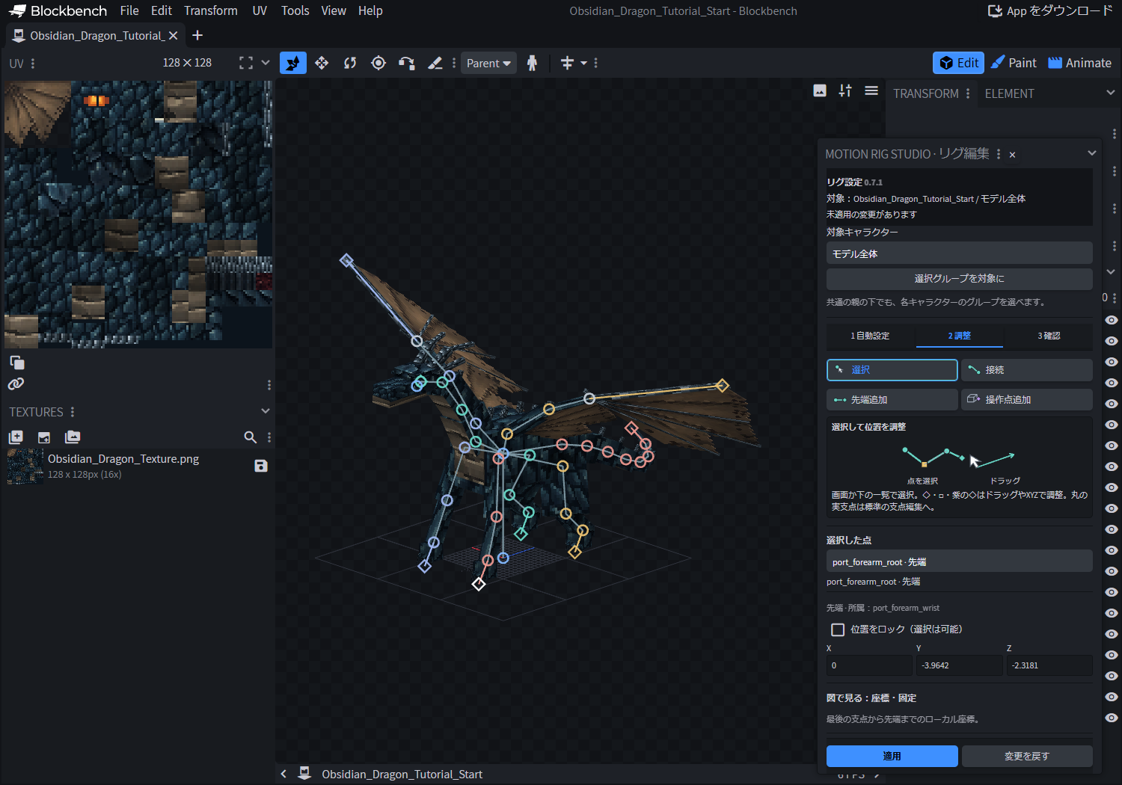Screen dimensions: 1122x785
Task: Select the Pivot tool in toolbar
Action: pyautogui.click(x=378, y=63)
